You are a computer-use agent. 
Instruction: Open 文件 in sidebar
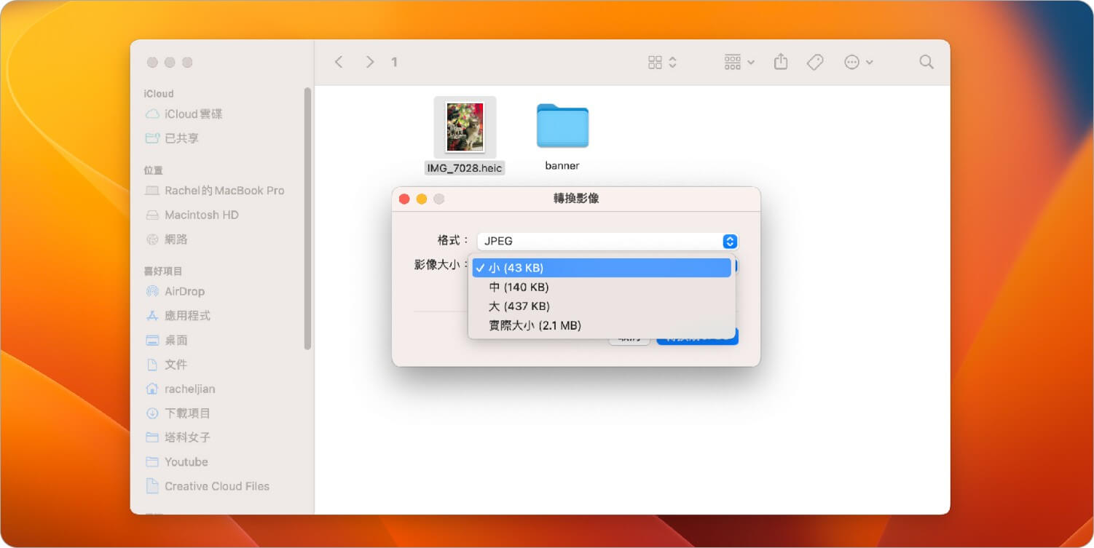tap(167, 365)
